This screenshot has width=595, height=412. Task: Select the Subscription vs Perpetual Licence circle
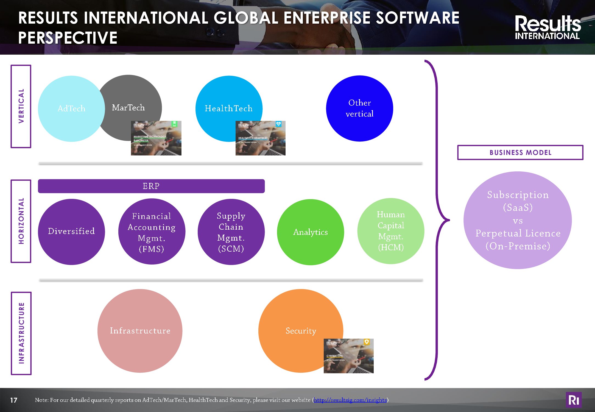pyautogui.click(x=518, y=220)
